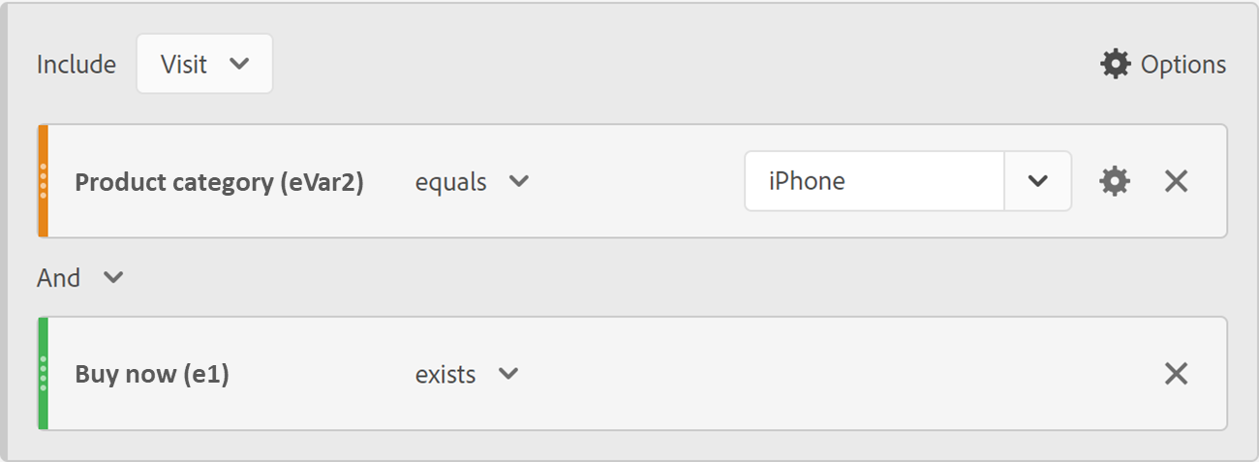Open the Visit container dropdown
The image size is (1259, 462).
coord(204,64)
